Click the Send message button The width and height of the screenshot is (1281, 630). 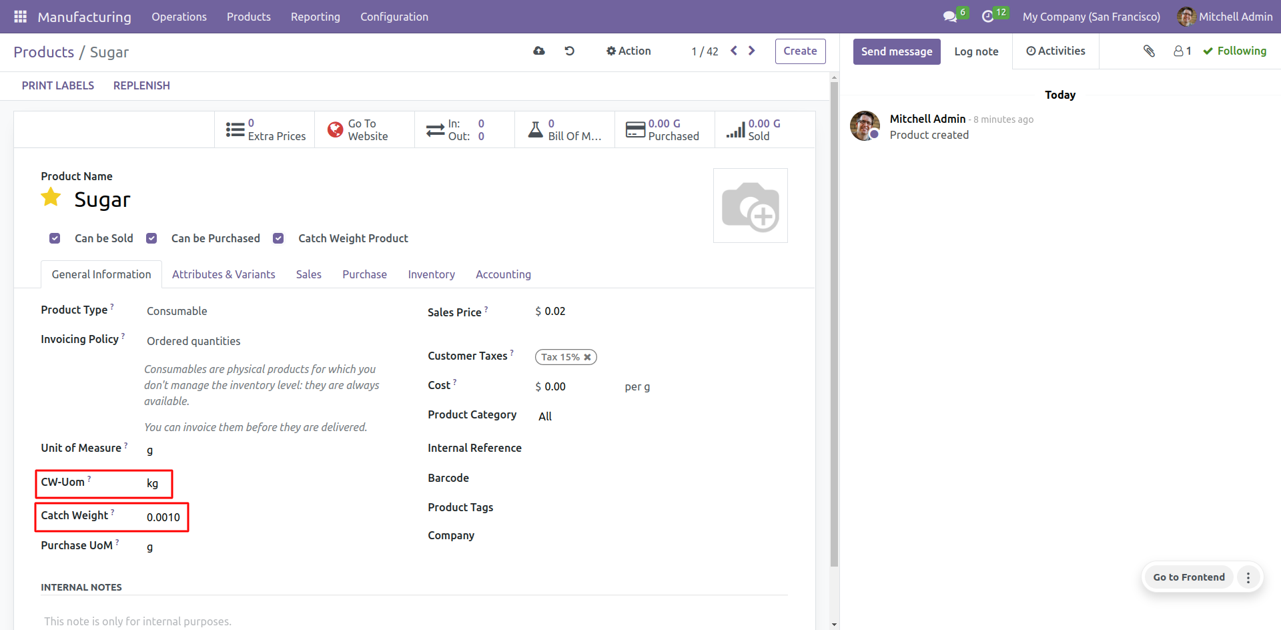point(896,51)
